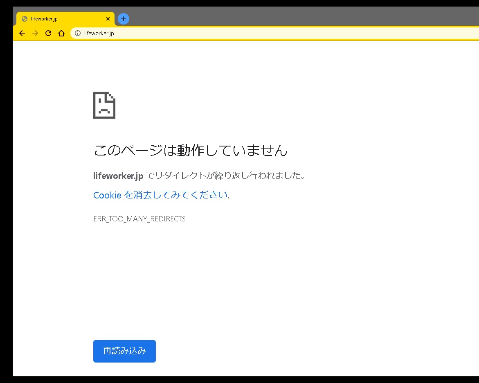Select the lifeworker.jp URL text
The image size is (479, 383).
pyautogui.click(x=98, y=33)
